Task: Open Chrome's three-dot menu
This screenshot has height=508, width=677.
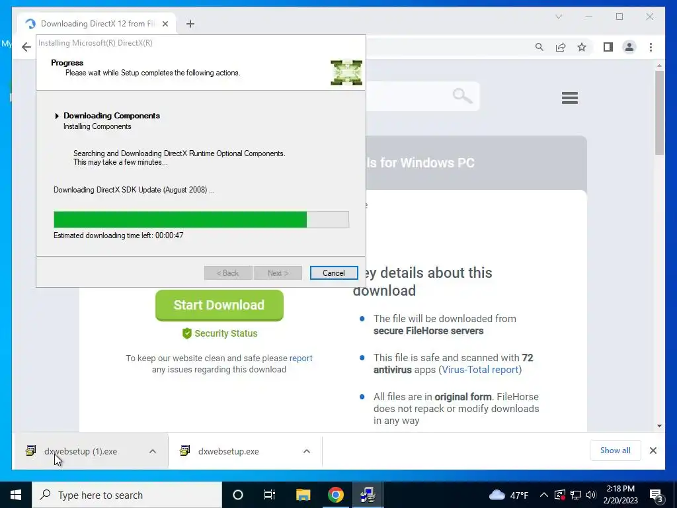Action: pyautogui.click(x=651, y=47)
